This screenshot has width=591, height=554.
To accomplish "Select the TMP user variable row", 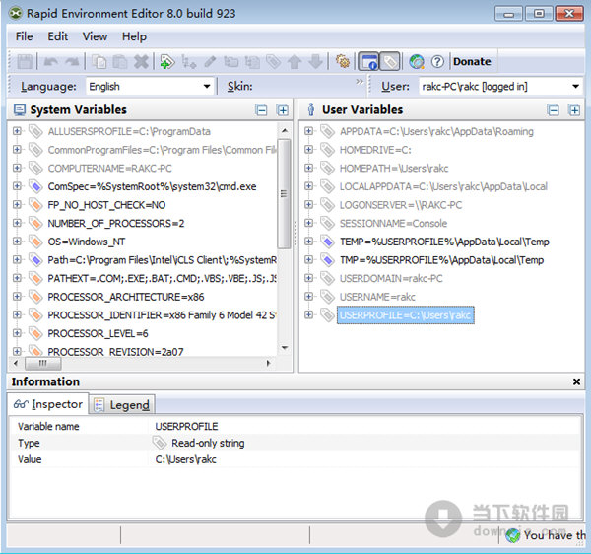I will 441,260.
